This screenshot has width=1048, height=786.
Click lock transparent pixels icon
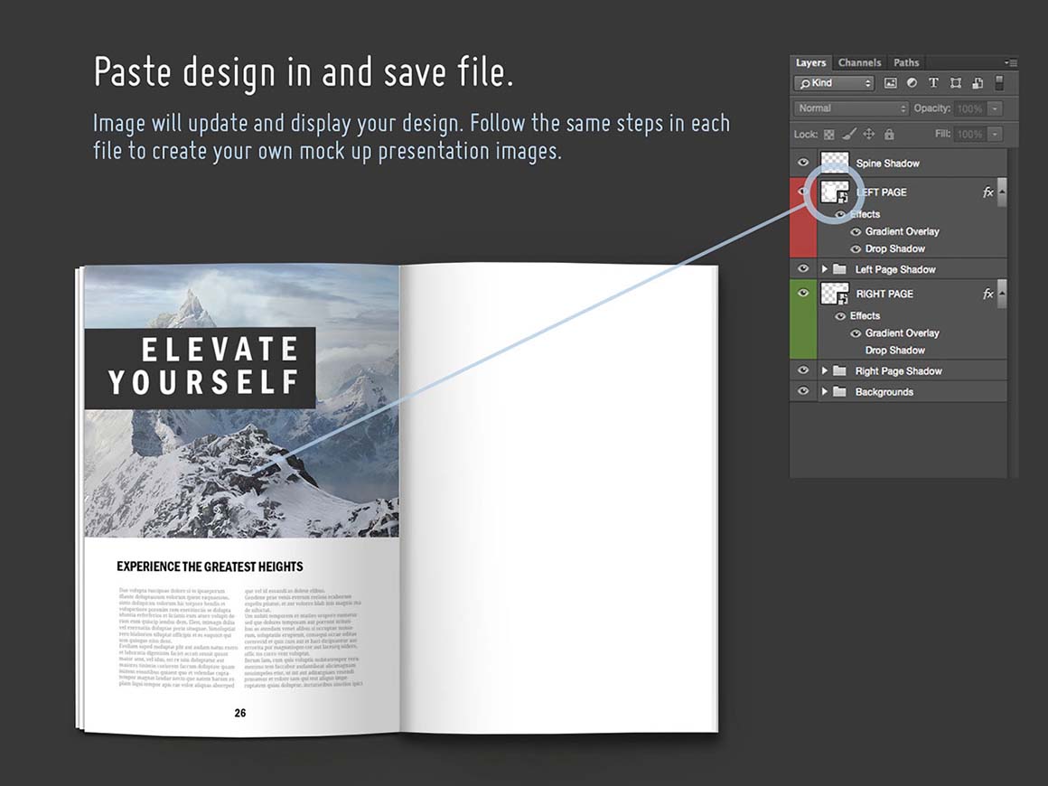(828, 135)
